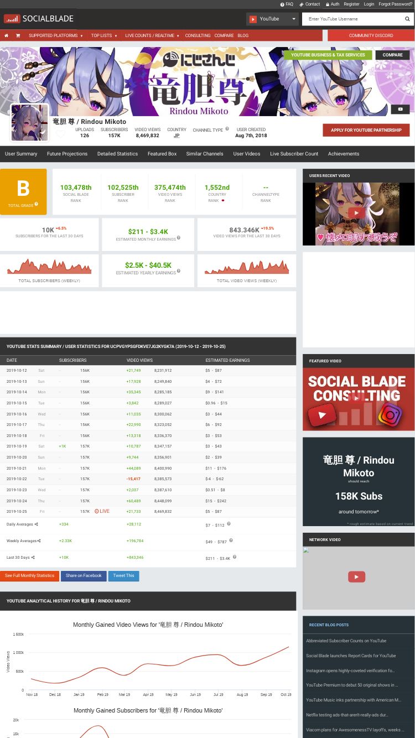415x738 pixels.
Task: Click share icon beside Daily Averages
Action: click(37, 524)
